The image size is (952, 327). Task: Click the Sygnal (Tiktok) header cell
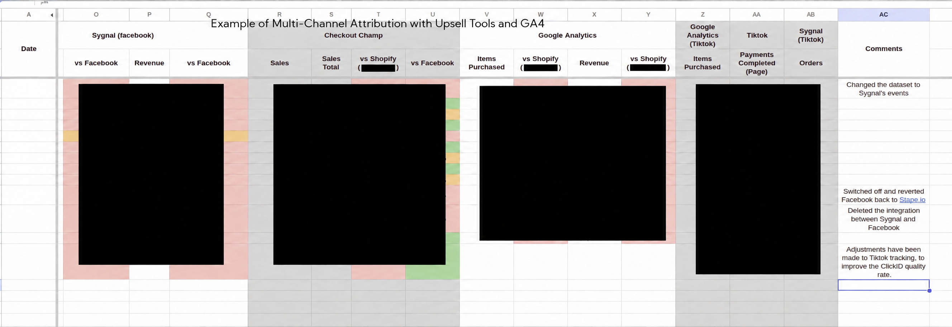coord(810,35)
